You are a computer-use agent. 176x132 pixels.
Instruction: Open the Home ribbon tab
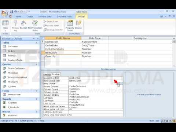click(18, 16)
